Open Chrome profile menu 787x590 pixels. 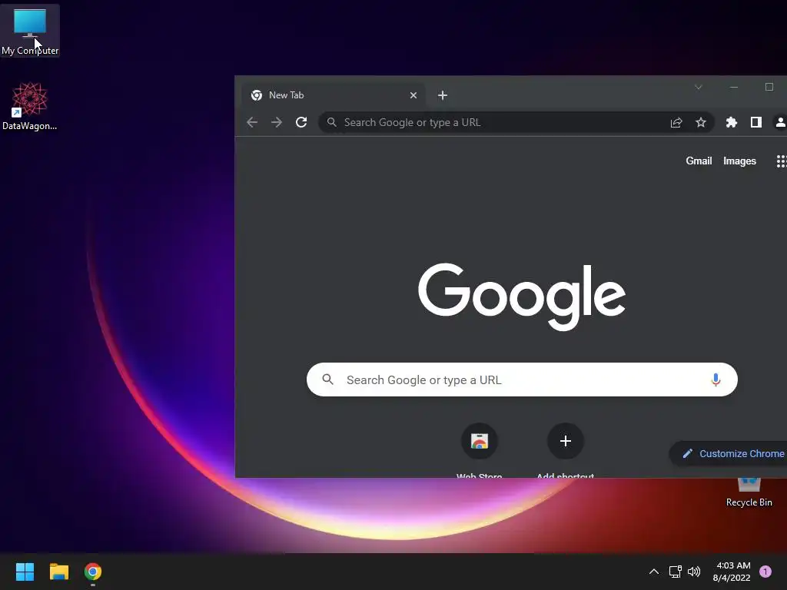point(781,122)
